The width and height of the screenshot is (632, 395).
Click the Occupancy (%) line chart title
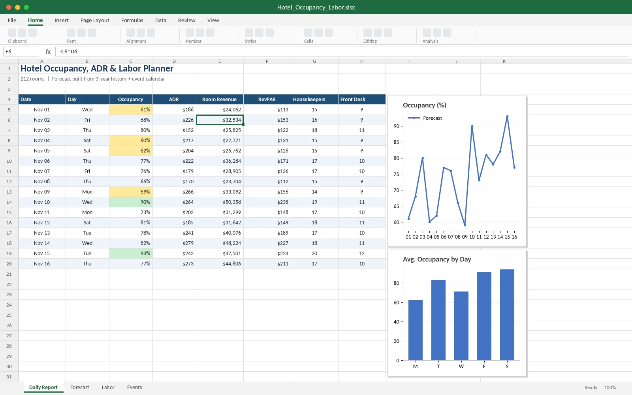425,105
